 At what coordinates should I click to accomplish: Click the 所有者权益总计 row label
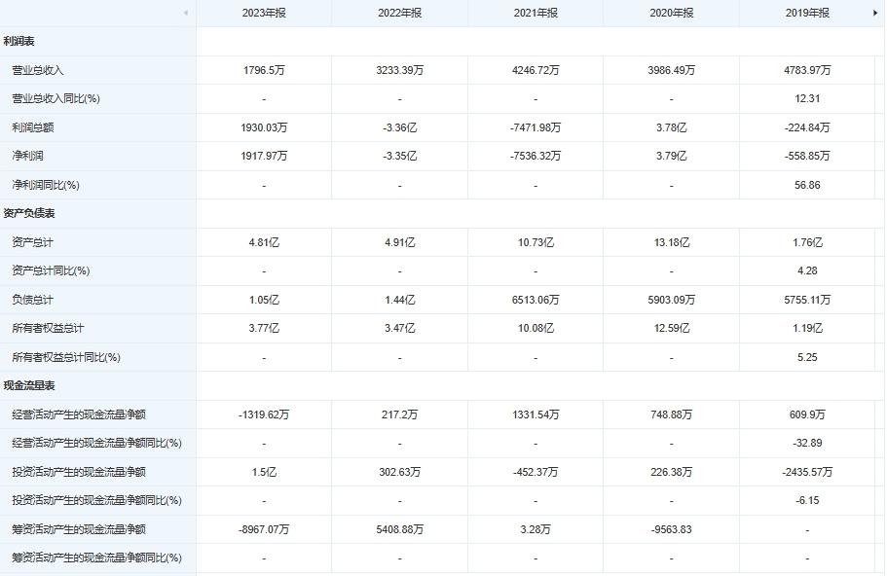coord(47,329)
